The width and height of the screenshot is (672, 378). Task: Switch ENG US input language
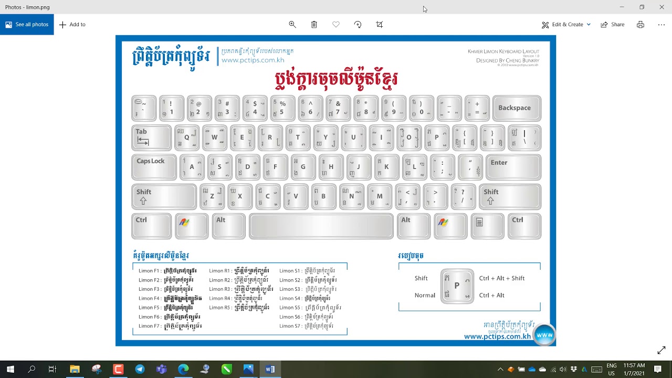click(612, 369)
